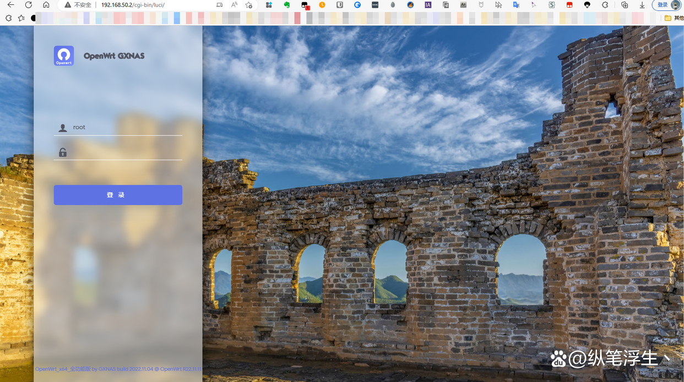The width and height of the screenshot is (684, 382).
Task: Click the address bar URL text
Action: (133, 5)
